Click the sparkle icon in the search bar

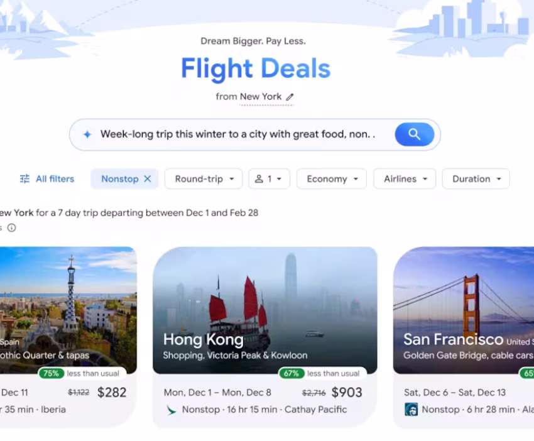click(87, 134)
